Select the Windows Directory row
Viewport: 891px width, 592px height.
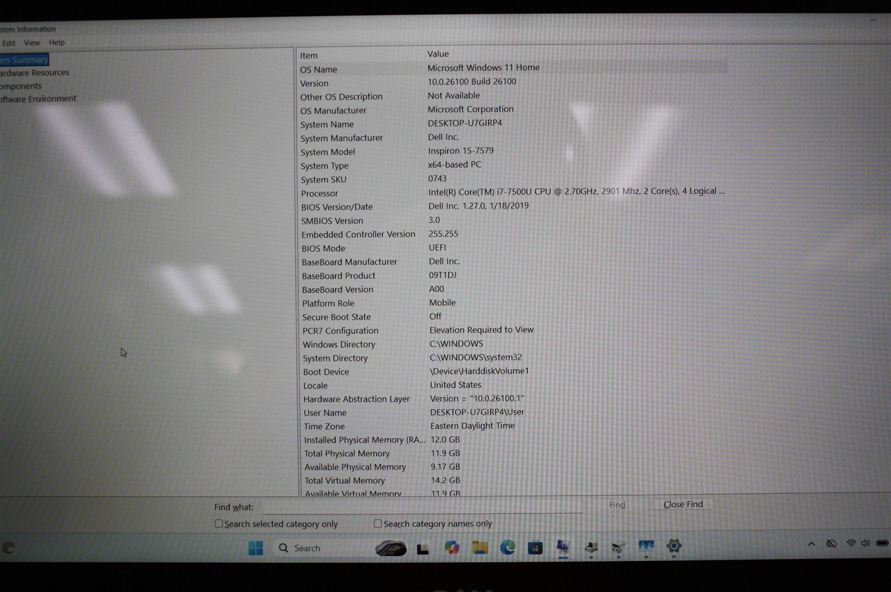513,344
